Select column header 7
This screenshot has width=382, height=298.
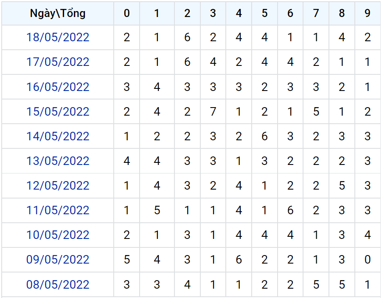tap(316, 14)
